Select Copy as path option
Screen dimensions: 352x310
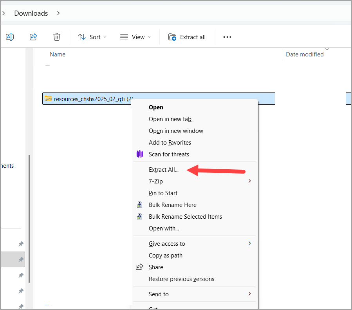(x=165, y=256)
